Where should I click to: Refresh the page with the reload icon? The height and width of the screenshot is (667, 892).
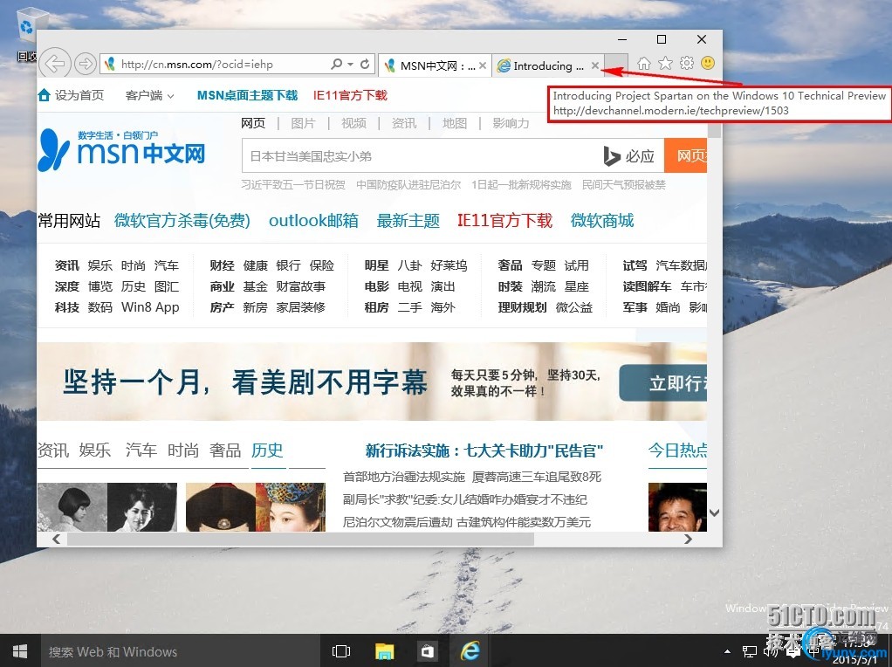coord(365,64)
